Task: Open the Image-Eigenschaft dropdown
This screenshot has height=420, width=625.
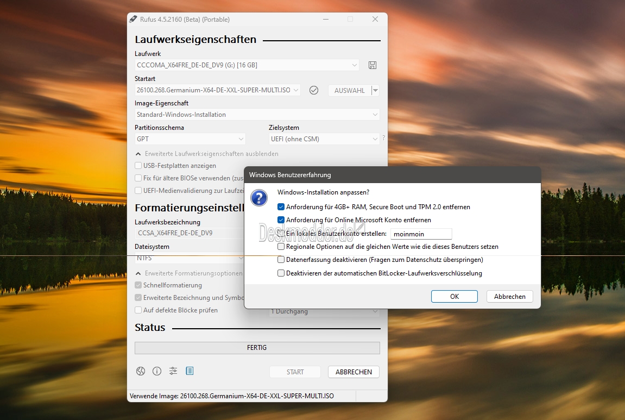Action: tap(257, 115)
